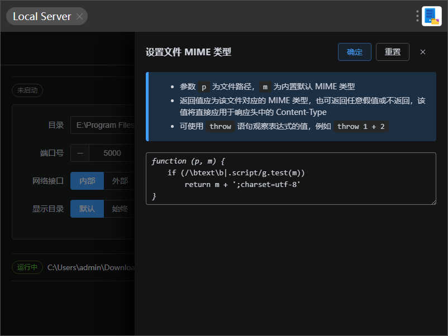The height and width of the screenshot is (336, 448).
Task: Click the running server path C:\Users\admin
Action: (x=90, y=267)
